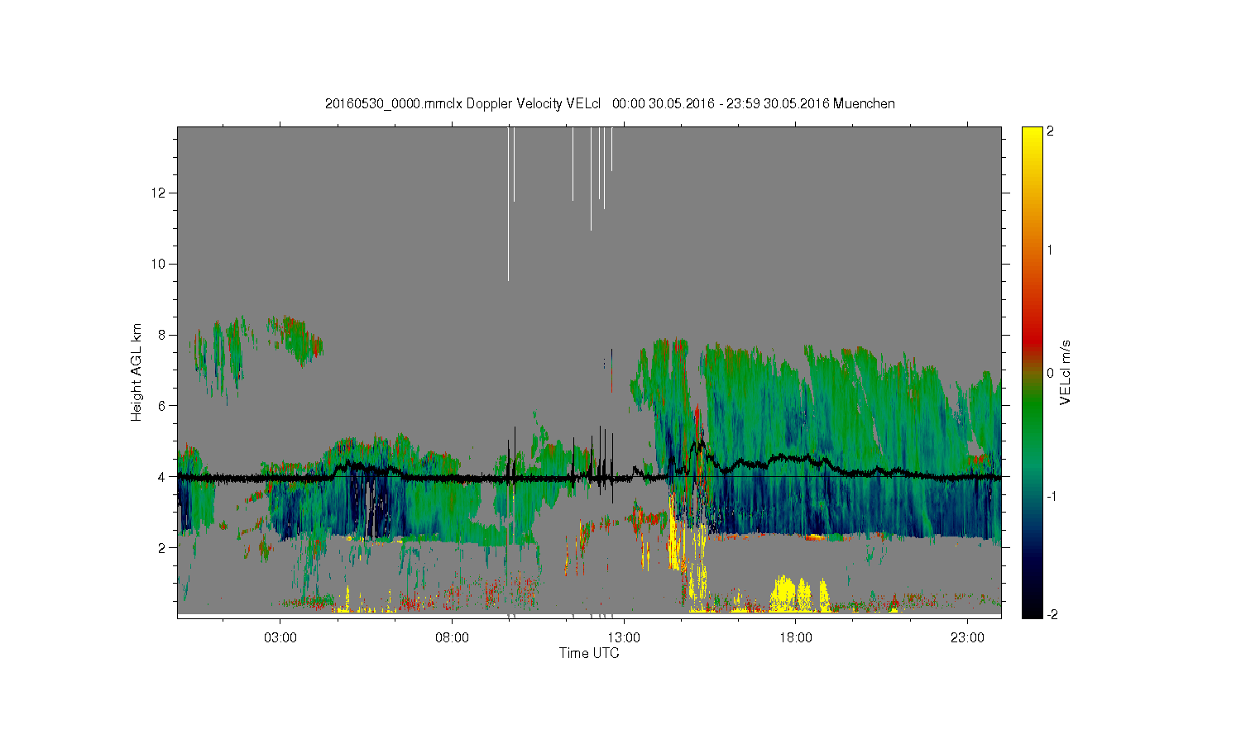Select the Height AGL km axis label
The image size is (1241, 744).
click(137, 372)
